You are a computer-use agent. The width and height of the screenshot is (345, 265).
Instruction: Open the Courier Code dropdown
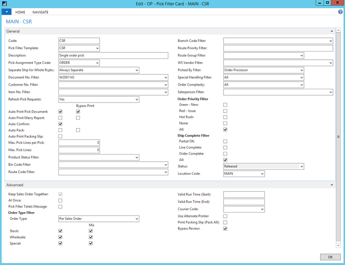click(262, 209)
